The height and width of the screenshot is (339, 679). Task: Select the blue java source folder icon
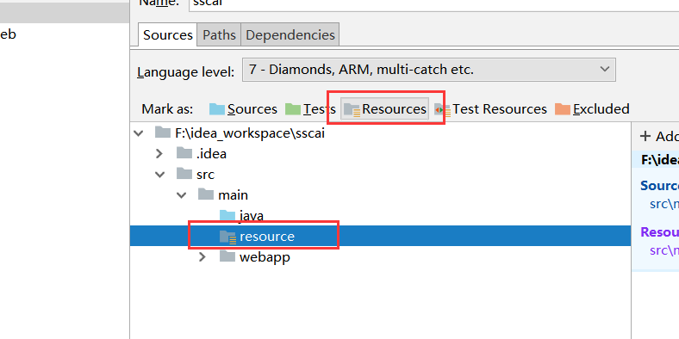coord(227,215)
